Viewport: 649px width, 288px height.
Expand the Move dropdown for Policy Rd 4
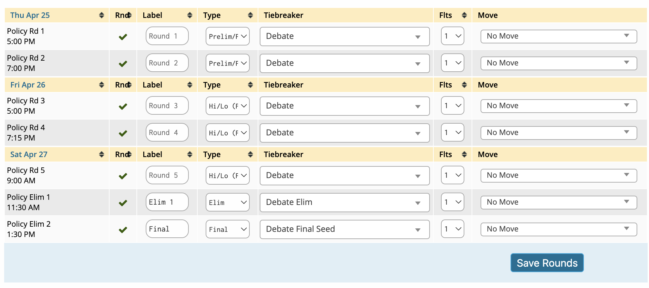[x=558, y=133]
